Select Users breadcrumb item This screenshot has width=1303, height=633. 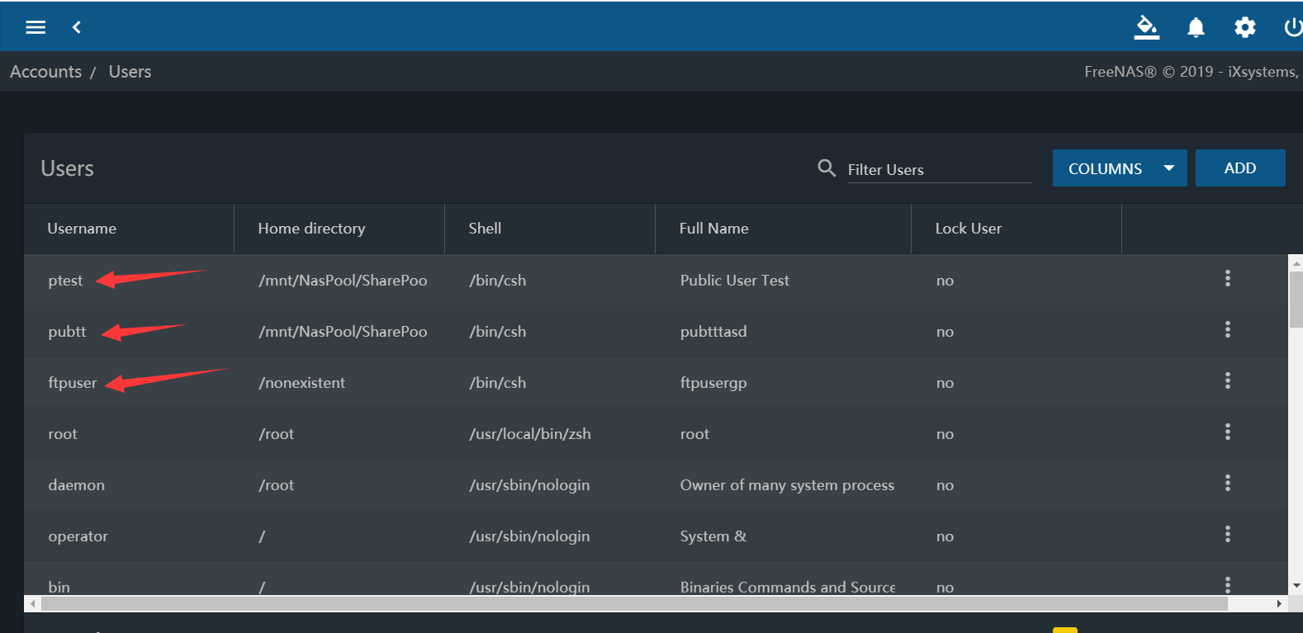tap(130, 72)
